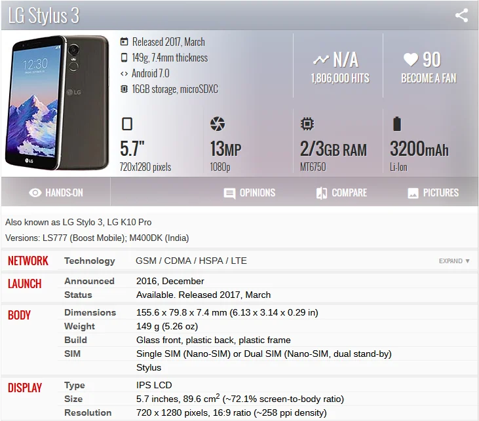This screenshot has width=479, height=421.
Task: Click the Type label under Display
Action: pos(75,385)
